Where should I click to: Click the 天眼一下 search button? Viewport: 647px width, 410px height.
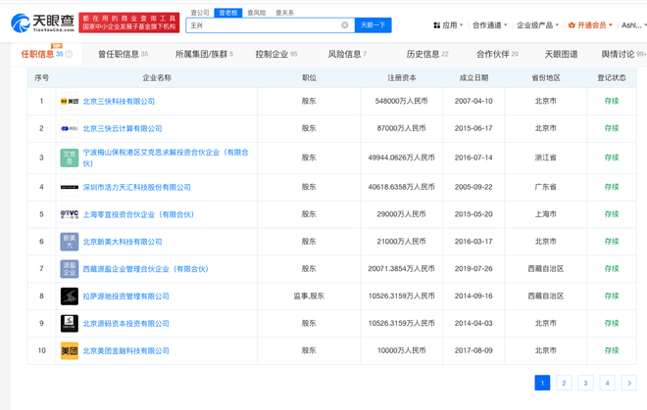(x=373, y=25)
